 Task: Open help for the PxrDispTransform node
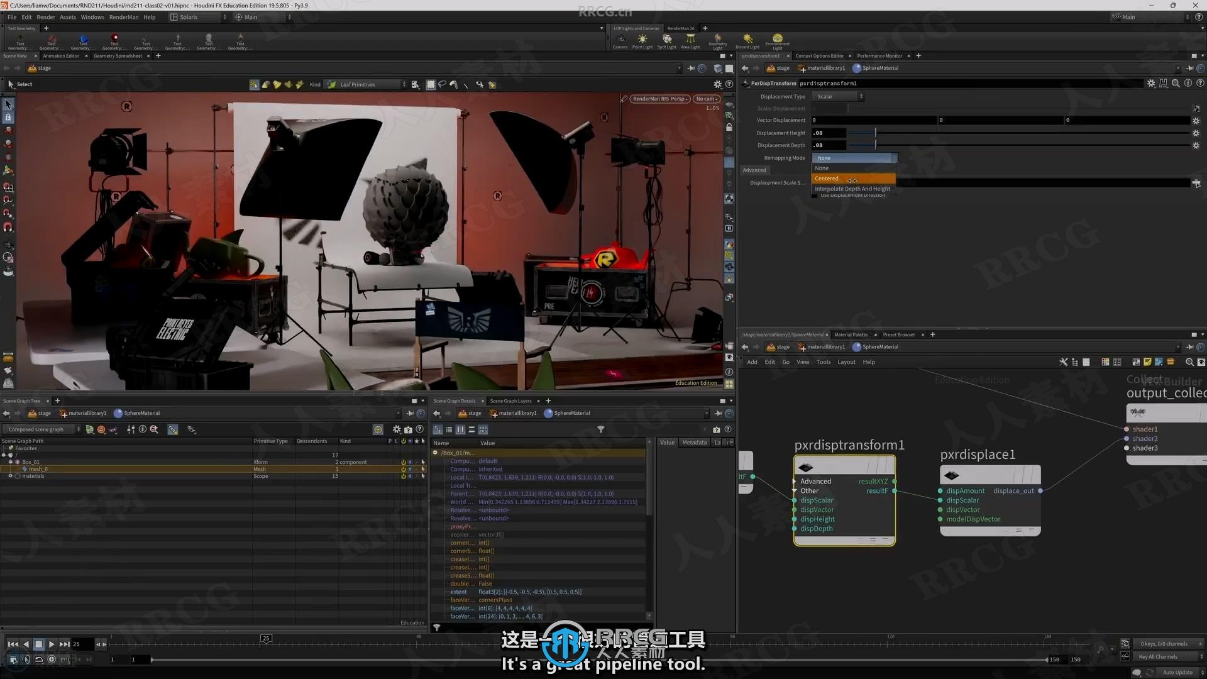pyautogui.click(x=1200, y=83)
